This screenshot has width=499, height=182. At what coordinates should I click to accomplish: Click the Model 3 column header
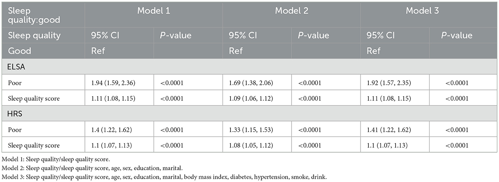click(422, 11)
